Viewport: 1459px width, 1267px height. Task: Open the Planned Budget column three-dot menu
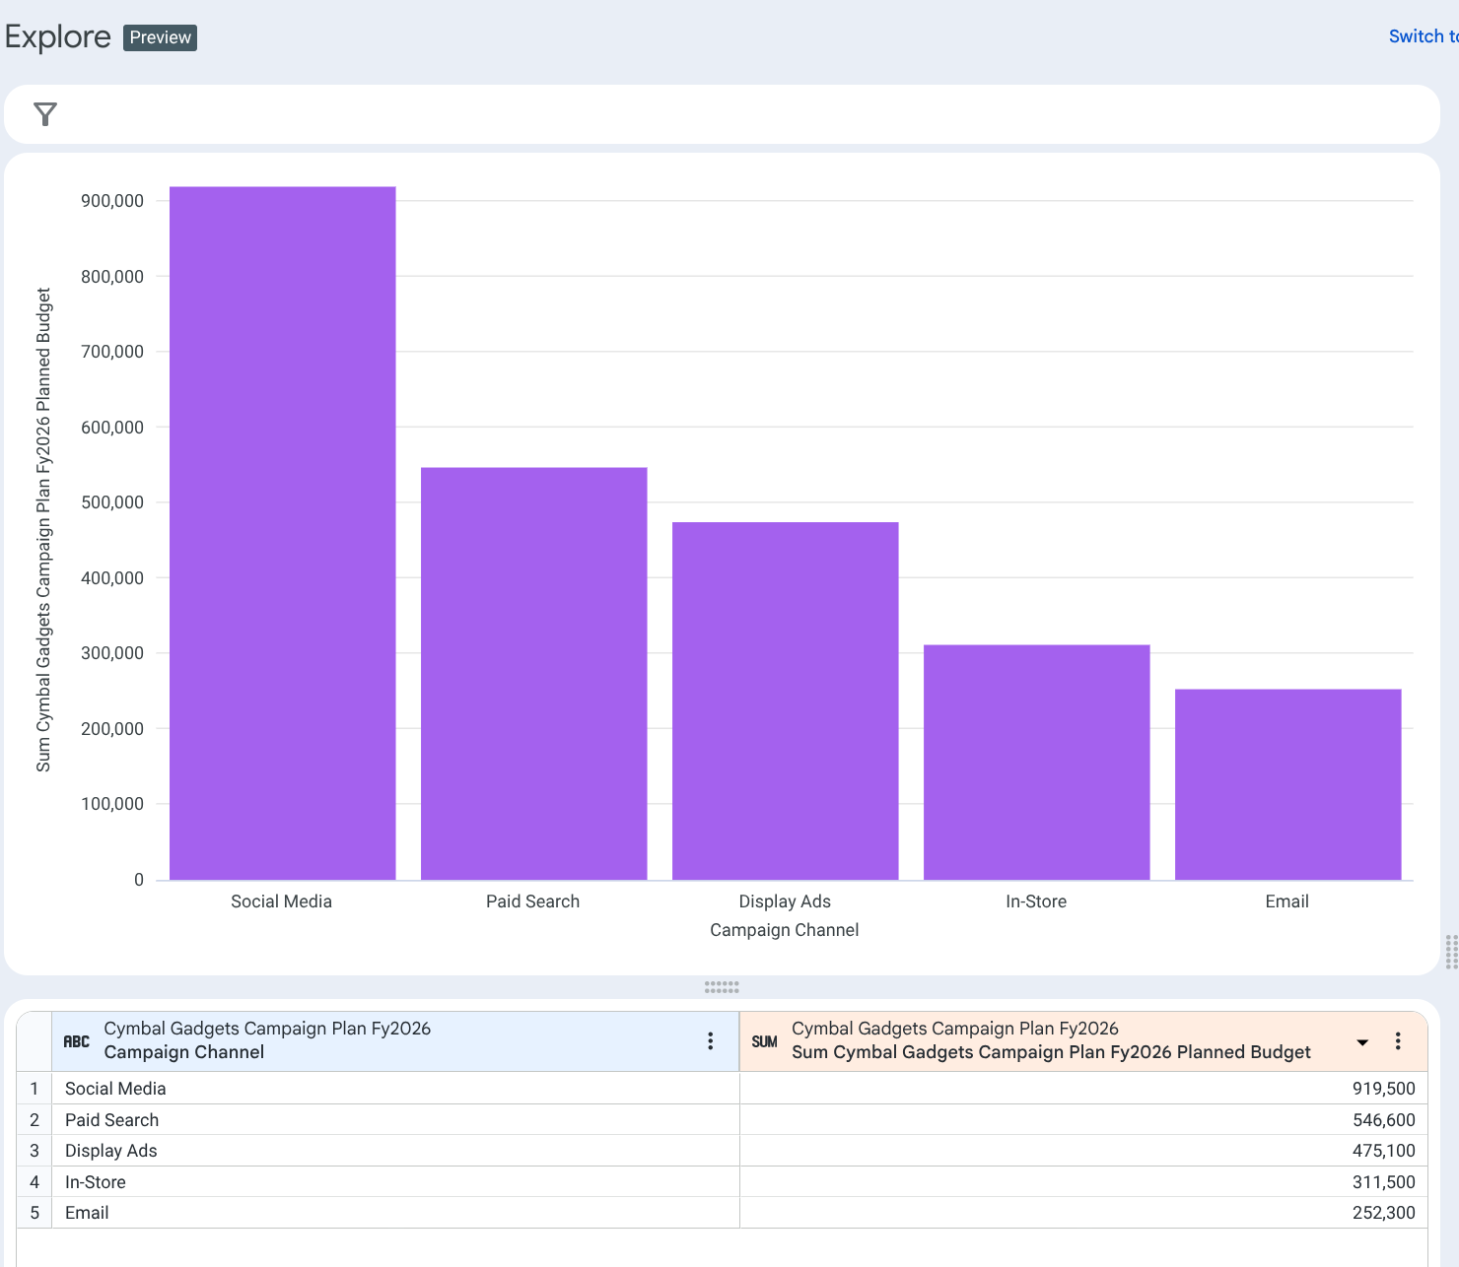pos(1398,1040)
